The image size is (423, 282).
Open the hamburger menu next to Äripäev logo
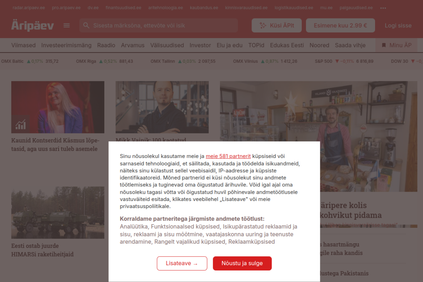click(67, 25)
